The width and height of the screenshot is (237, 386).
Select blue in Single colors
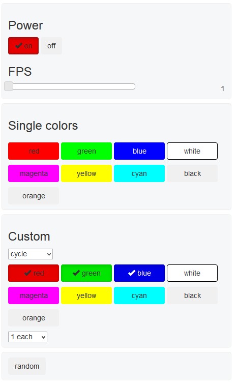[139, 151]
